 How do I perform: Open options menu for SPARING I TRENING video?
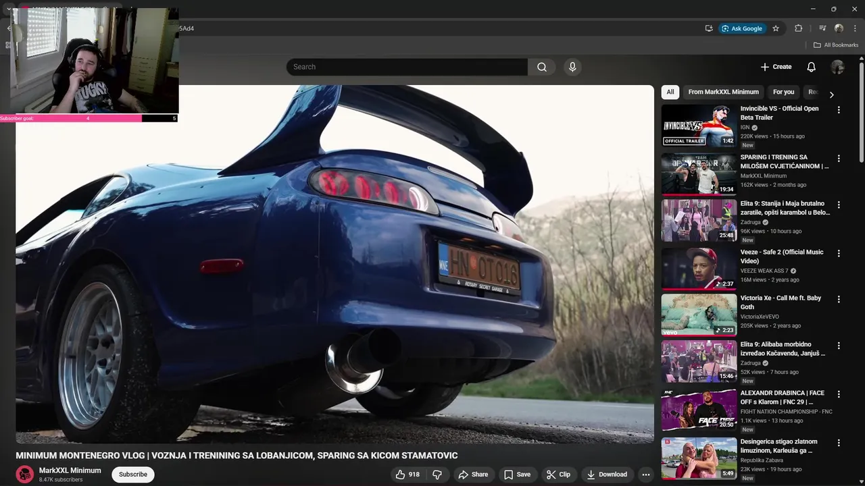[x=839, y=158]
